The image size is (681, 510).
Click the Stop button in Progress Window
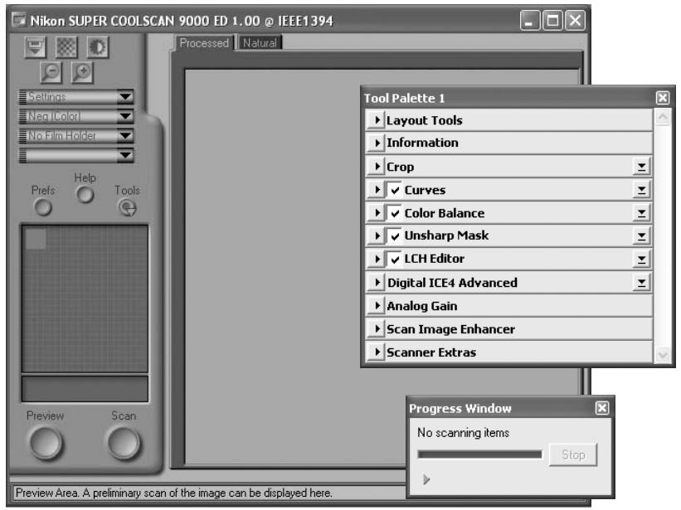pyautogui.click(x=573, y=455)
